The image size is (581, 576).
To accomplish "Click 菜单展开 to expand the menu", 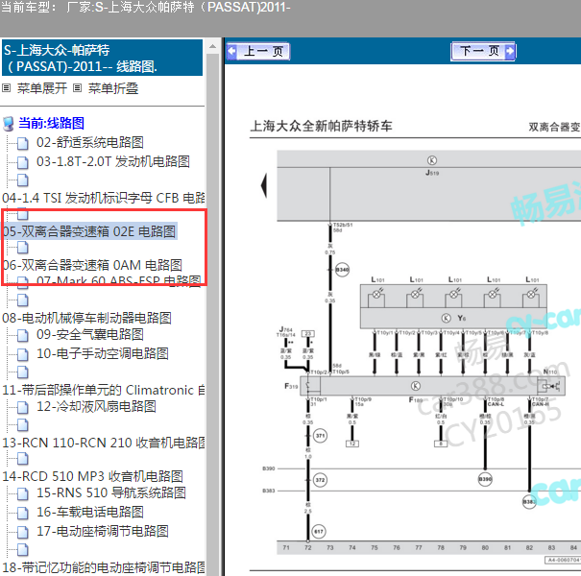I will tap(42, 88).
